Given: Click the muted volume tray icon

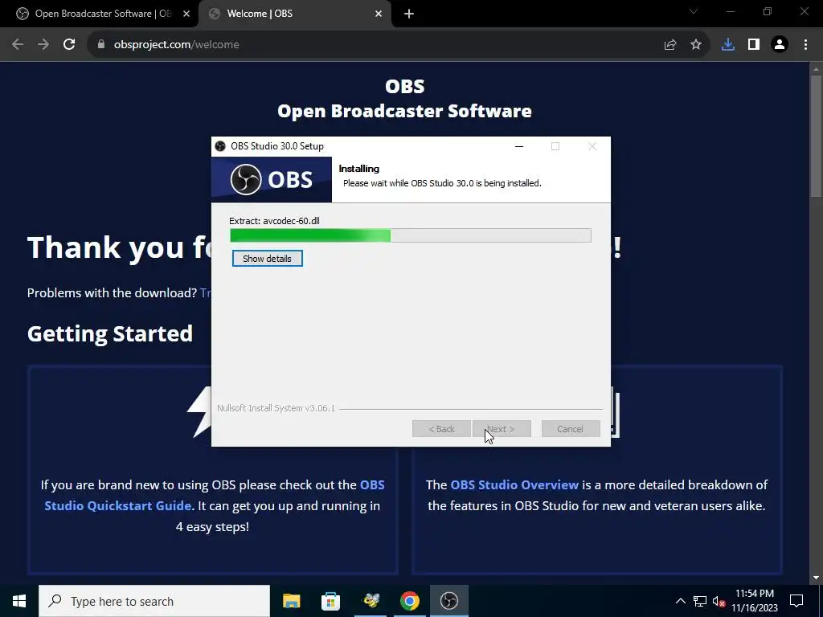Looking at the screenshot, I should 719,601.
